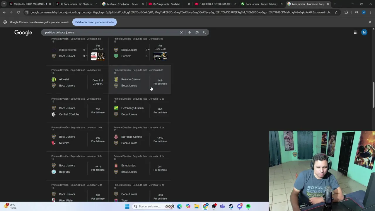This screenshot has height=211, width=375.
Task: Play the Independiente vs Boca highlight video 6:56
Action: [98, 56]
